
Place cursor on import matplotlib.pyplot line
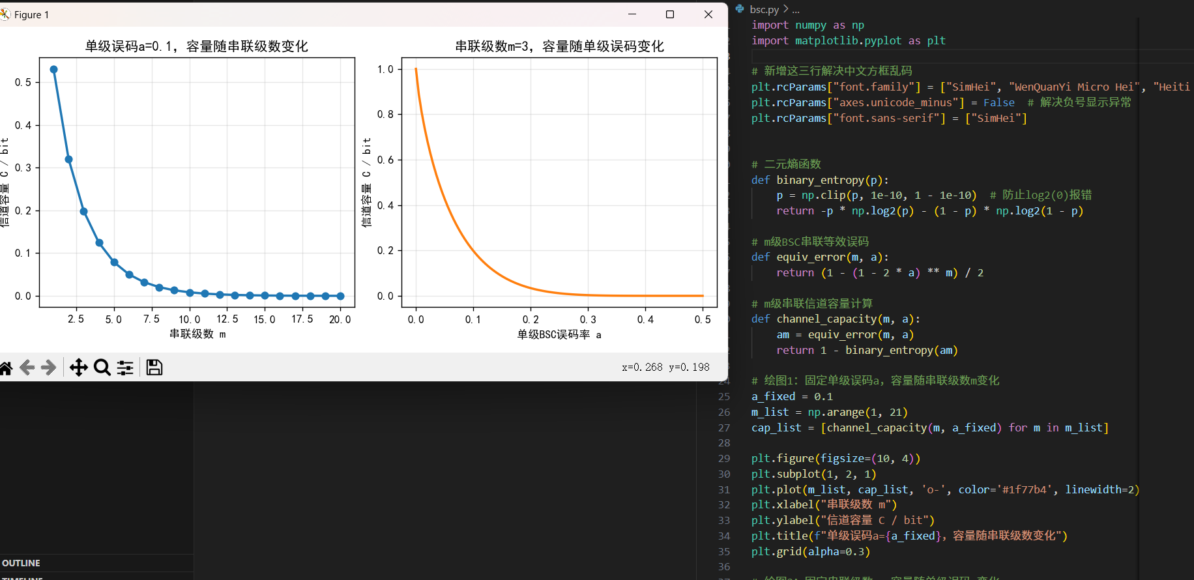(x=848, y=40)
